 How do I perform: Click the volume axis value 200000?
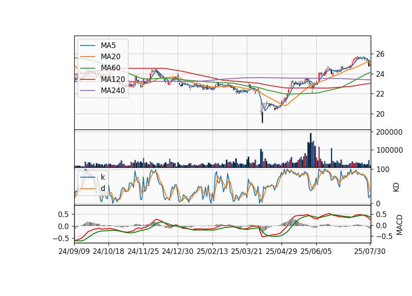coord(389,132)
